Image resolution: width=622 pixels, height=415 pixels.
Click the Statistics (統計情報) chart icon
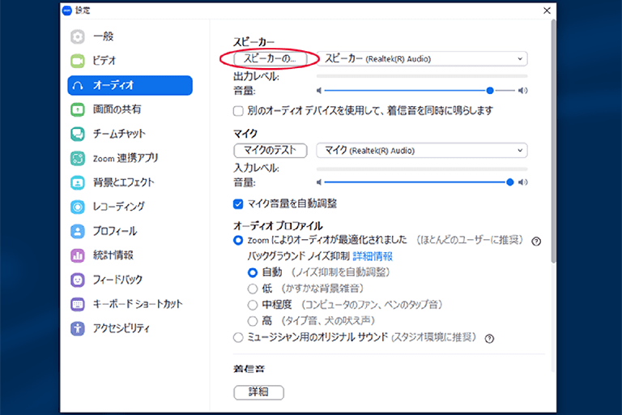point(78,255)
